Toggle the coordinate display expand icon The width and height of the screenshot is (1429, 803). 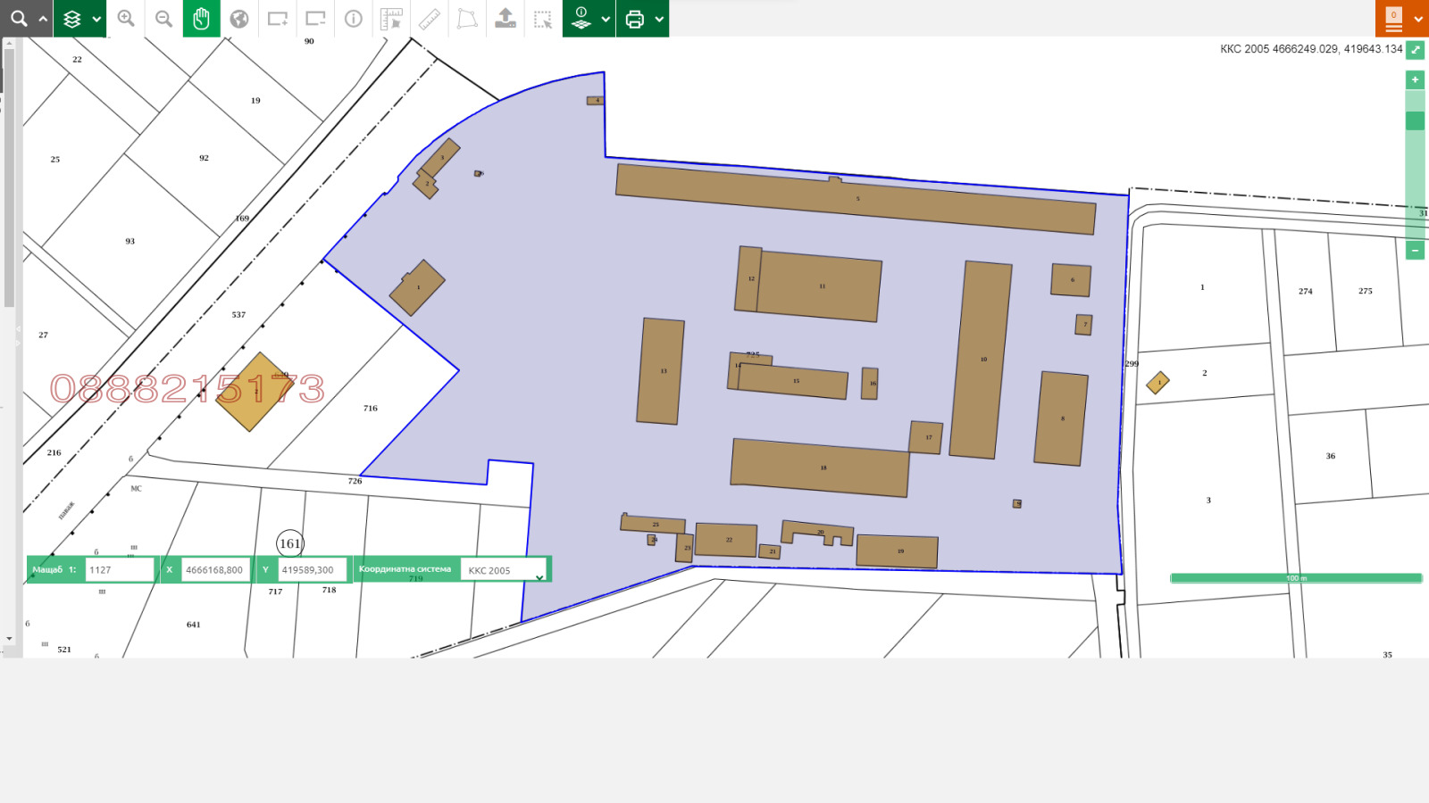[1416, 50]
